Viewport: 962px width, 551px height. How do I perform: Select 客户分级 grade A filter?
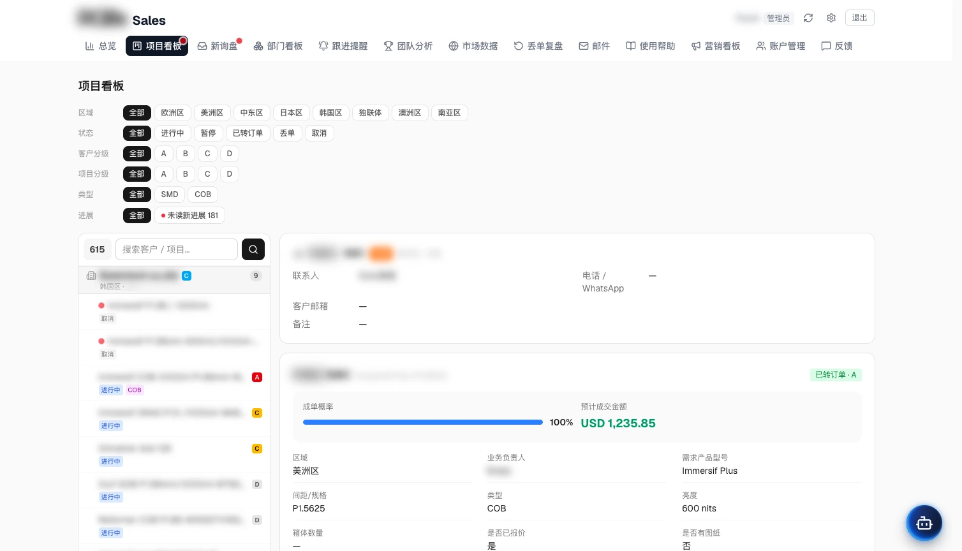[163, 154]
